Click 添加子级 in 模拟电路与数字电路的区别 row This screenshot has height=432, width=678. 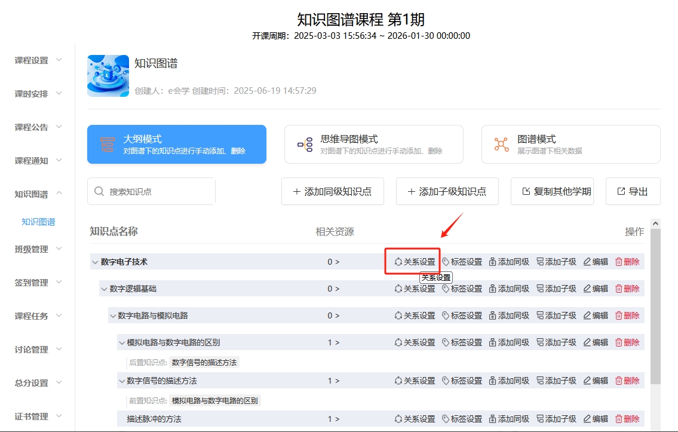tap(556, 342)
